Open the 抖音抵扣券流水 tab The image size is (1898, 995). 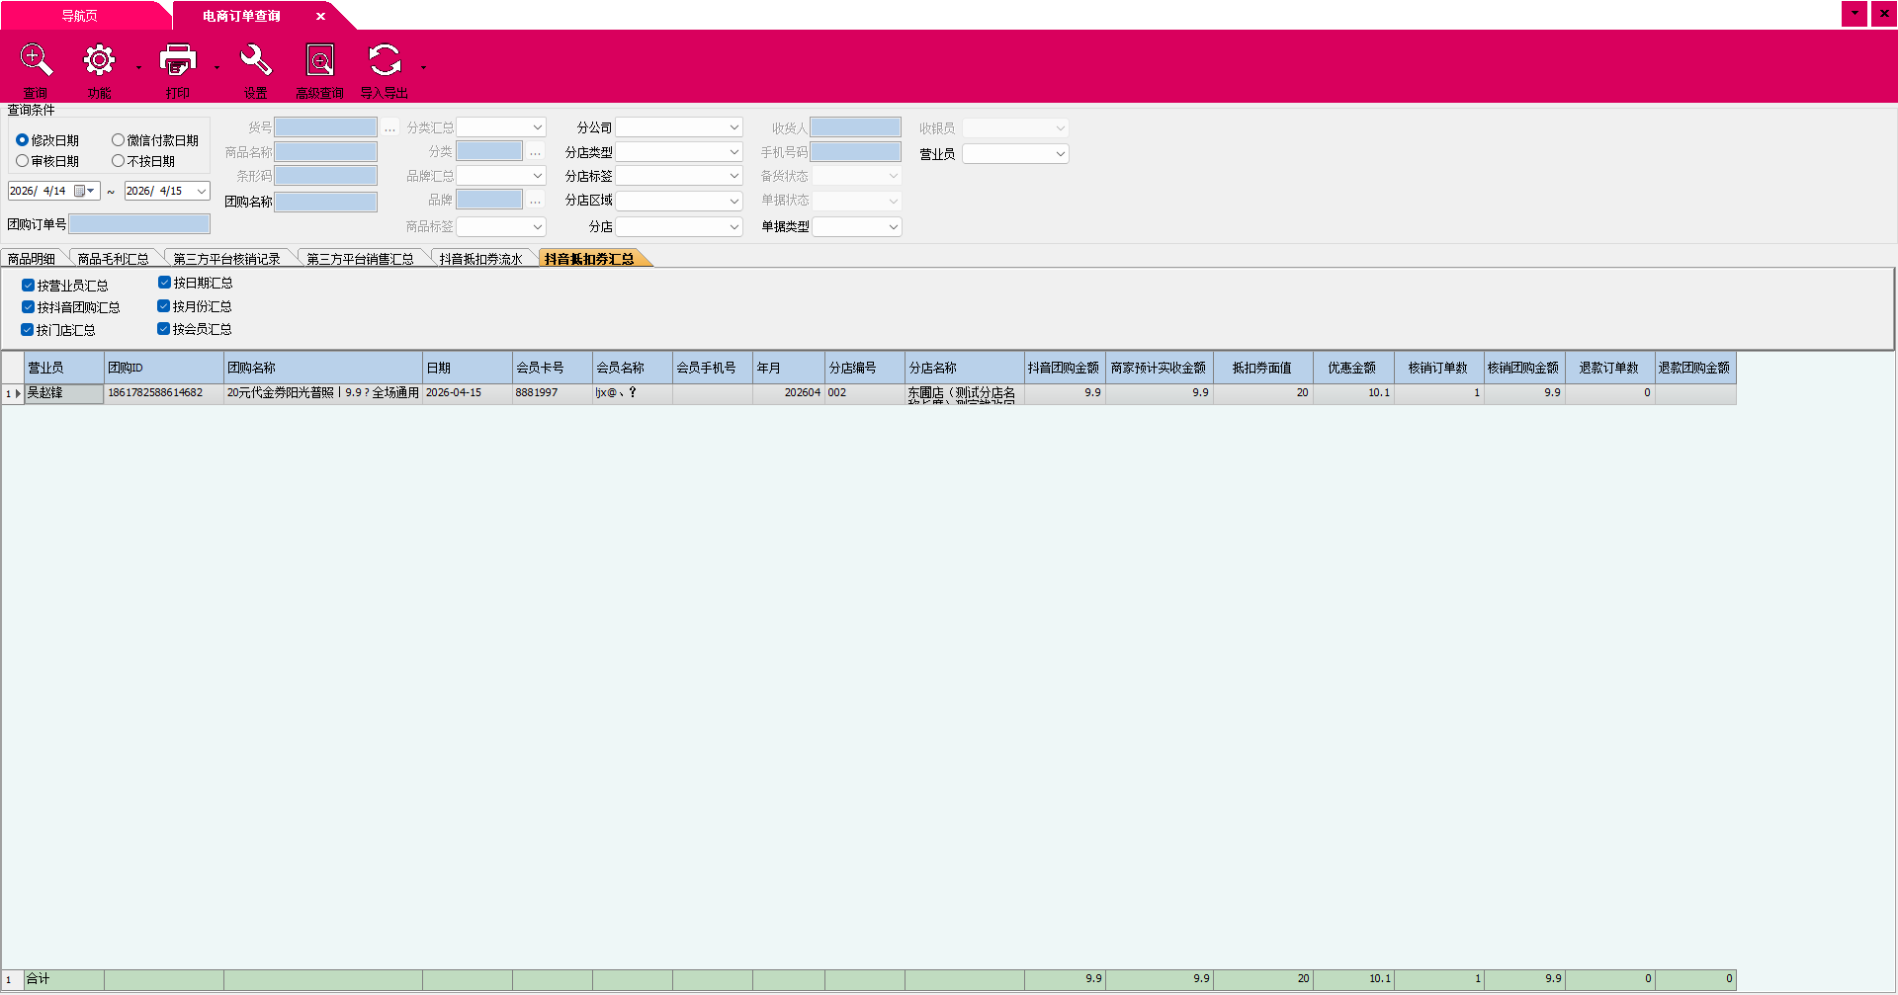[480, 259]
